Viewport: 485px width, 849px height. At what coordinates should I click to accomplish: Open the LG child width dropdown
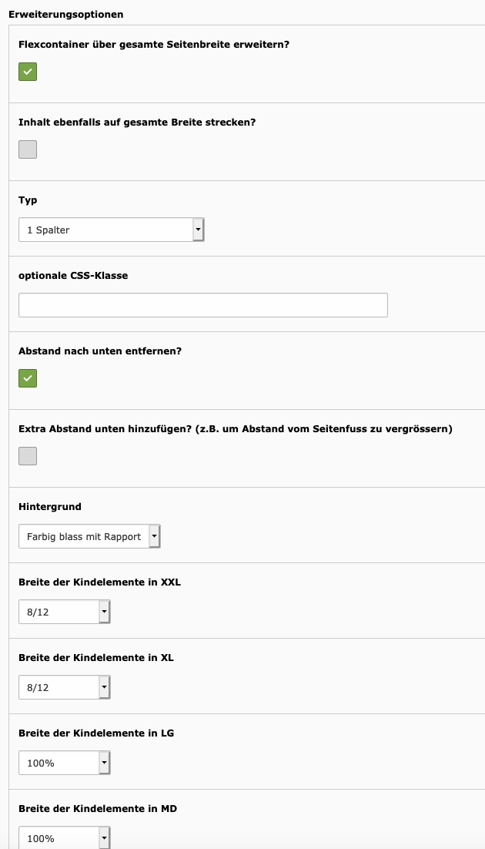tap(65, 763)
